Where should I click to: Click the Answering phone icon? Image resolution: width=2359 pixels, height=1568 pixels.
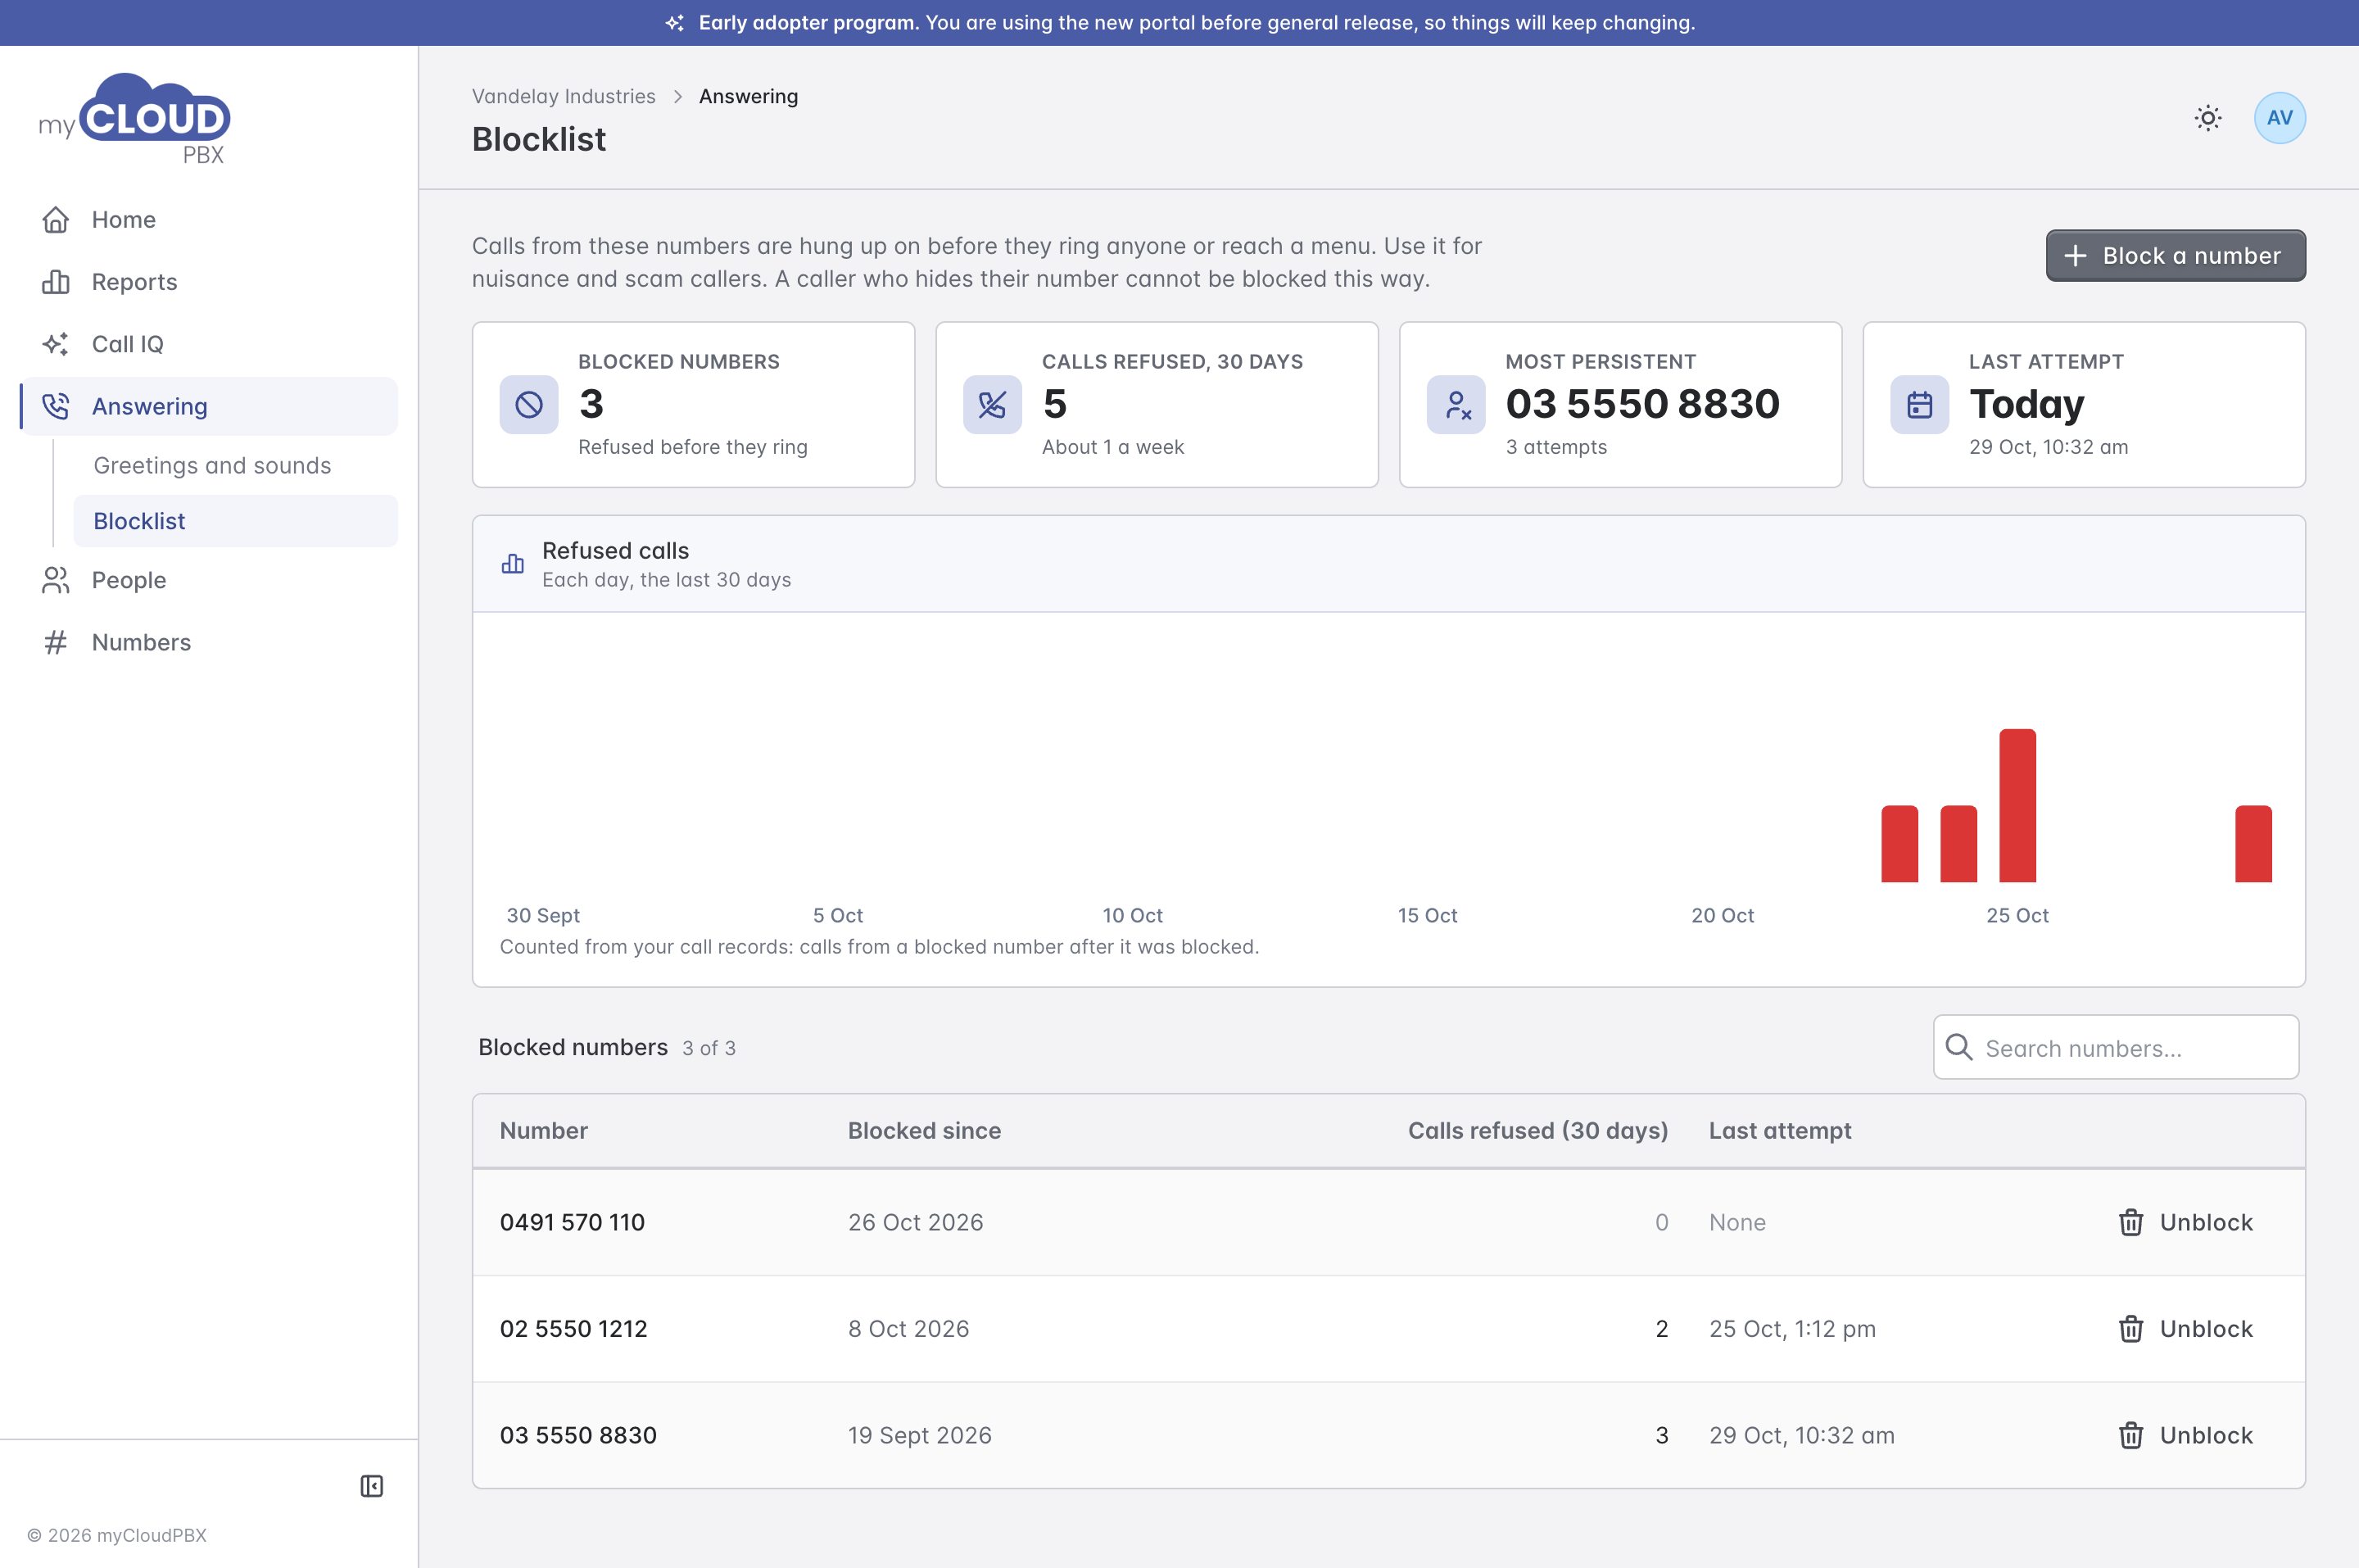click(x=56, y=406)
